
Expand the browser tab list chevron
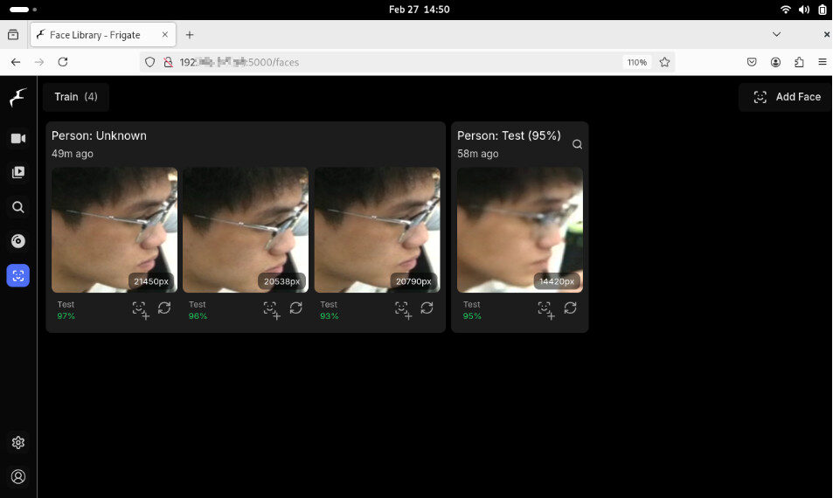point(776,34)
